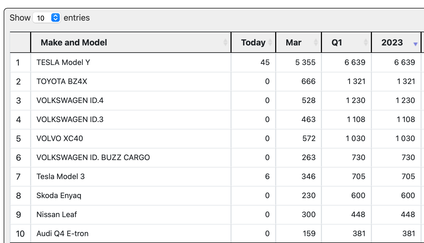Image resolution: width=424 pixels, height=243 pixels.
Task: Click the VOLKSWAGEN ID.4 entry
Action: (70, 100)
